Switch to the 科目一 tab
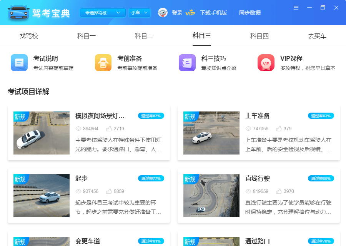This screenshot has width=346, height=246. [86, 36]
